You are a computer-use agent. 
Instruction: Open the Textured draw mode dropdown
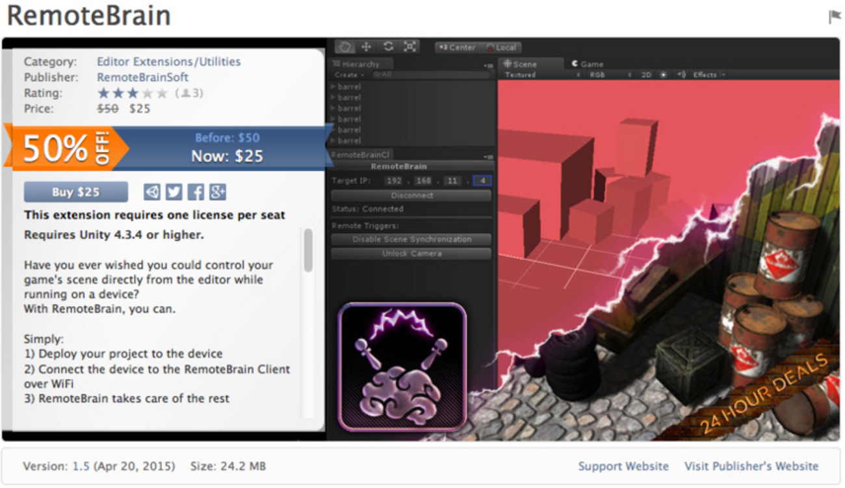click(543, 75)
